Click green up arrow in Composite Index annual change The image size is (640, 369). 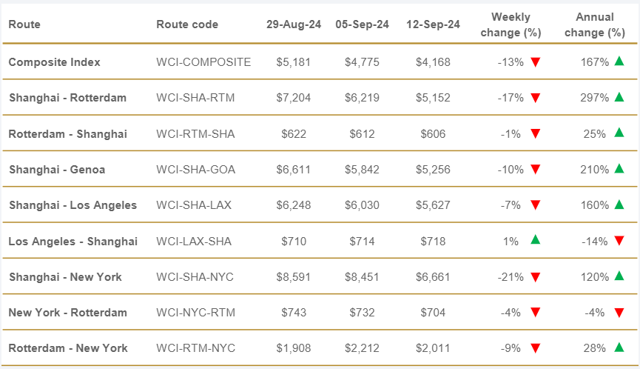click(619, 61)
